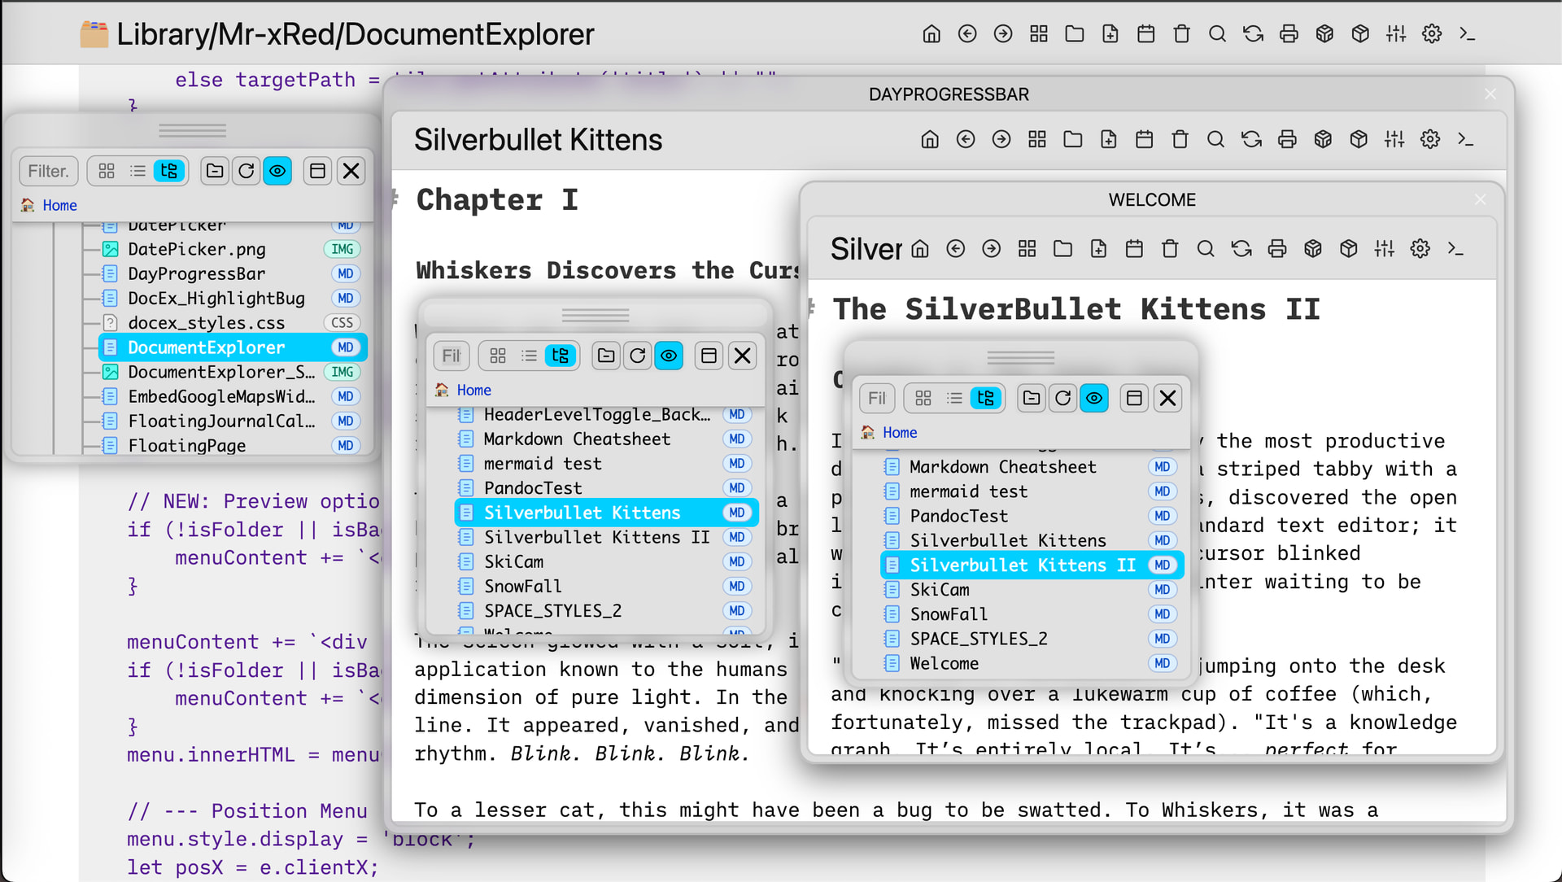Screen dimensions: 1562x882
Task: Open DayProgressBar in the leftmost file tree
Action: pos(196,273)
